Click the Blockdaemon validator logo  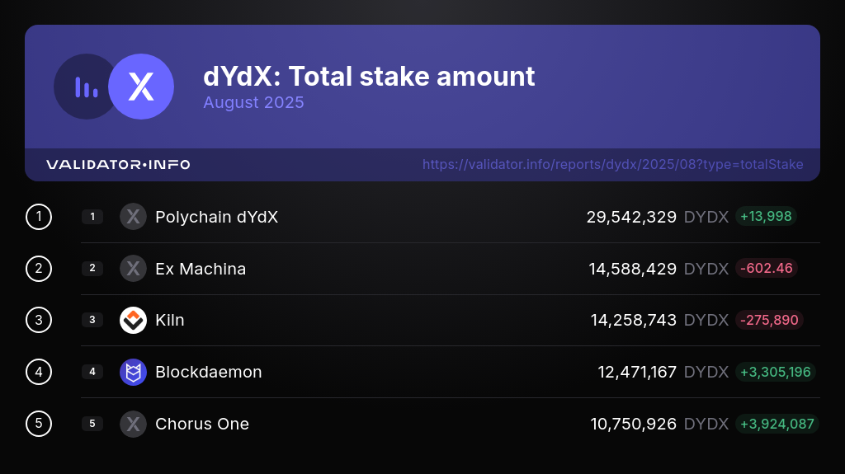[133, 372]
